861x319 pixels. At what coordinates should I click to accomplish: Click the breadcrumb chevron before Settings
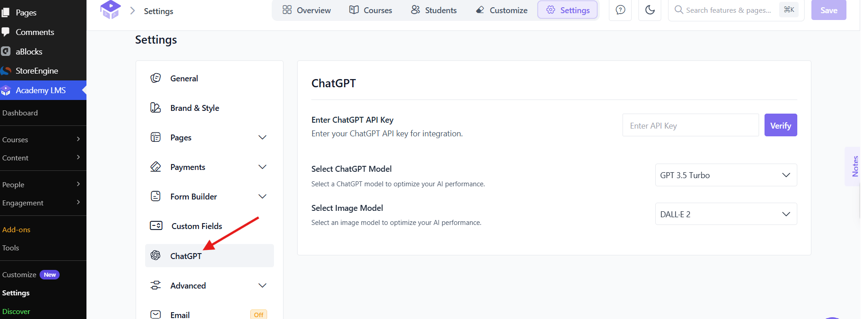pyautogui.click(x=132, y=11)
